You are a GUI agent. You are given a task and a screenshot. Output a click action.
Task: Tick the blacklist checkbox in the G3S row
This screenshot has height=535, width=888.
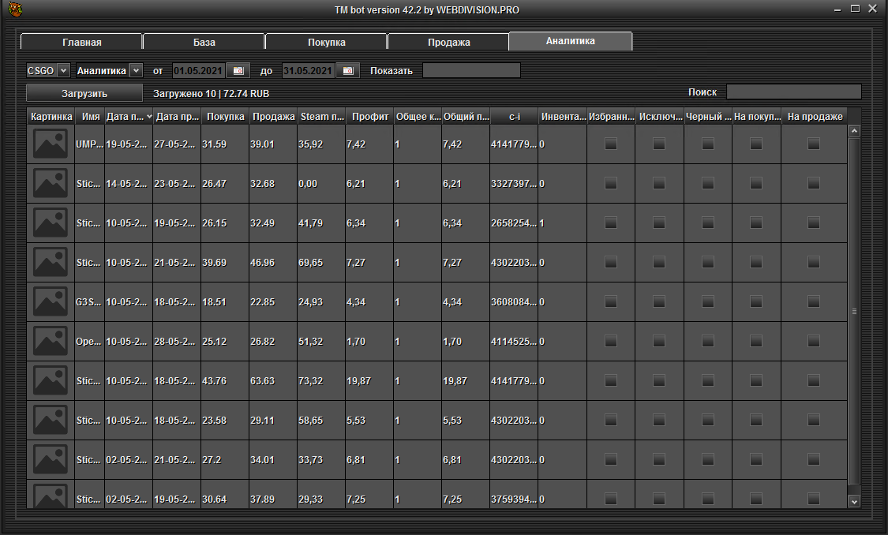tap(708, 301)
